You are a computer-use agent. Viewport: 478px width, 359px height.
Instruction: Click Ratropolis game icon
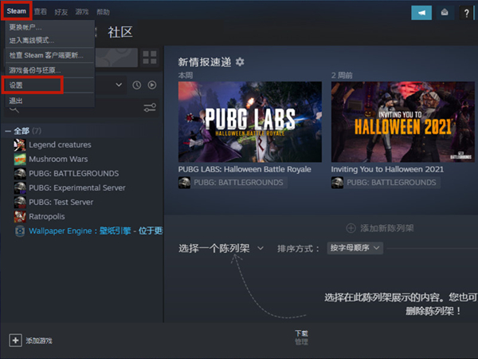click(20, 216)
